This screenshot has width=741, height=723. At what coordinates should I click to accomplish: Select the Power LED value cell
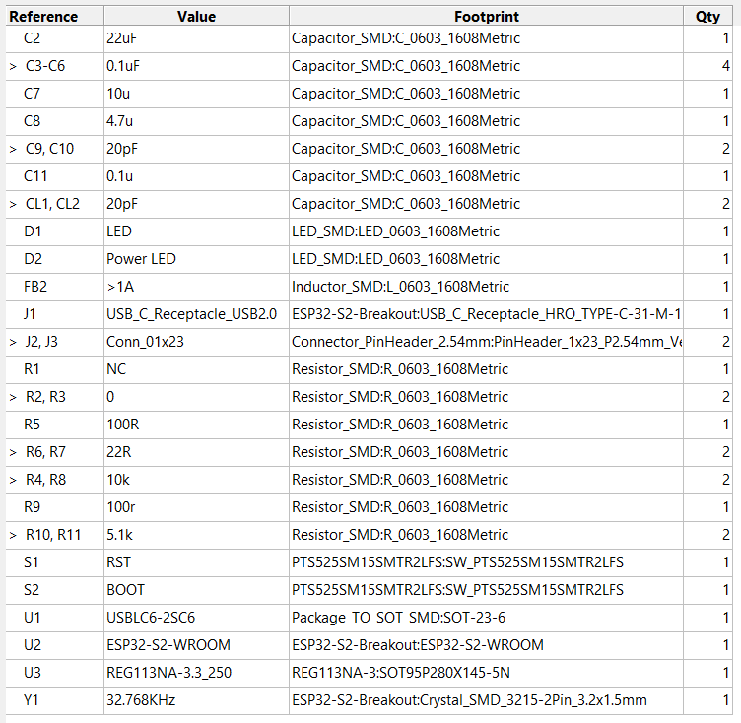click(144, 259)
